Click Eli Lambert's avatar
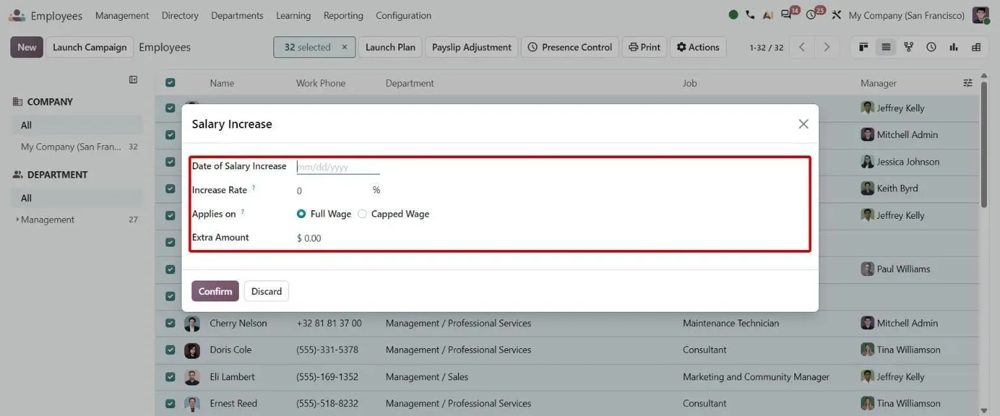Image resolution: width=1000 pixels, height=416 pixels. click(x=192, y=377)
